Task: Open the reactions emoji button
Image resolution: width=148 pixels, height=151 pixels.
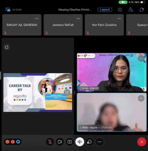Action: (x=90, y=142)
